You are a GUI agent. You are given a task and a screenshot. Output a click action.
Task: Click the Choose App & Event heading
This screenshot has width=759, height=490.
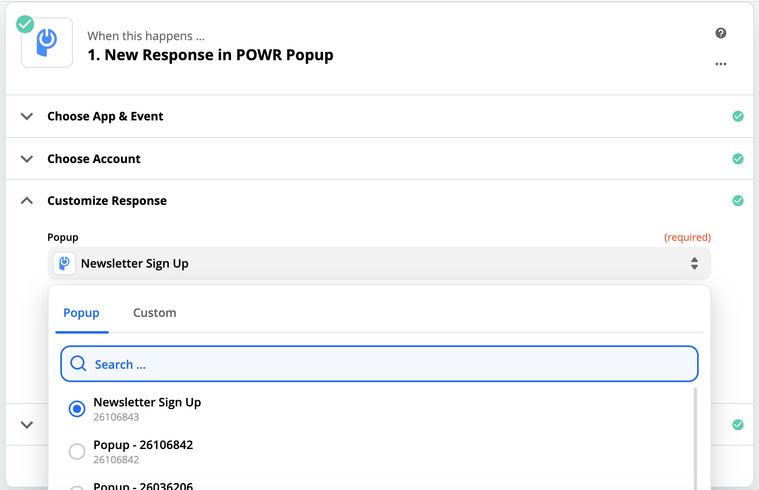pos(105,116)
